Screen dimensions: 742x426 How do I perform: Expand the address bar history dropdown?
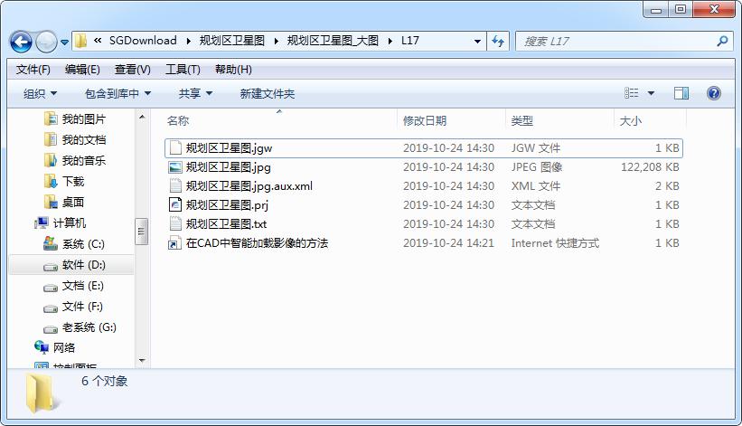click(x=477, y=41)
